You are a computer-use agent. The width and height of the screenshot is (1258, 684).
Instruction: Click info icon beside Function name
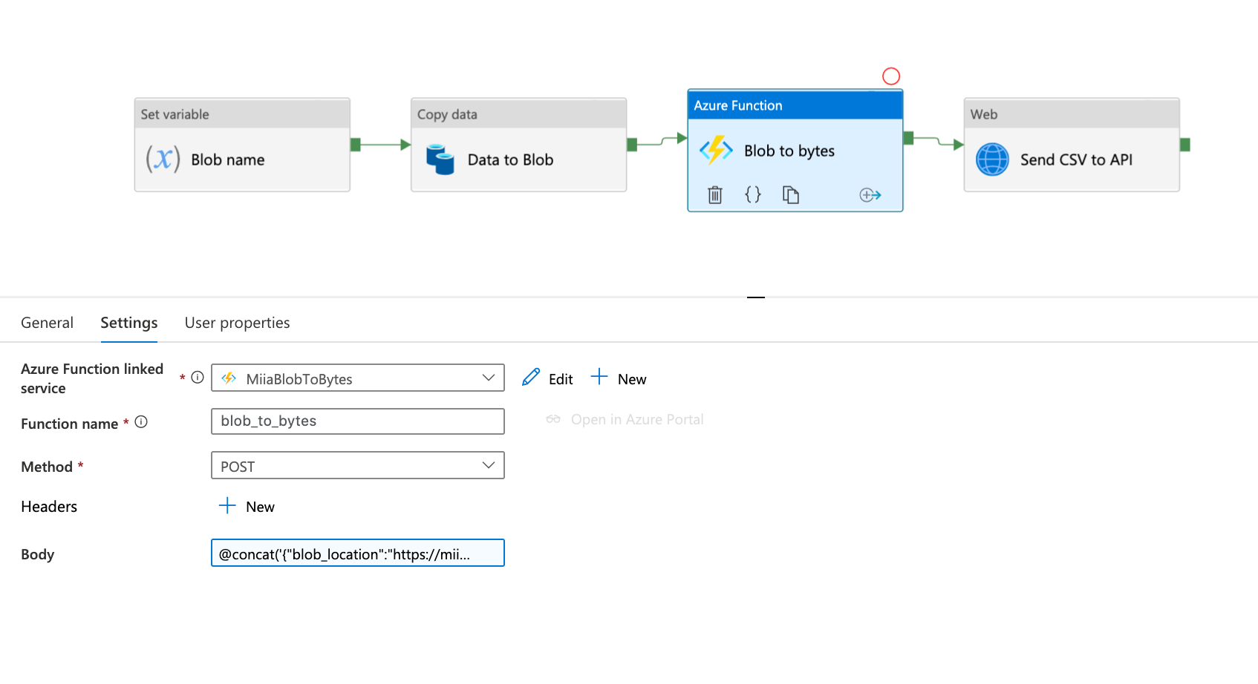pos(141,422)
